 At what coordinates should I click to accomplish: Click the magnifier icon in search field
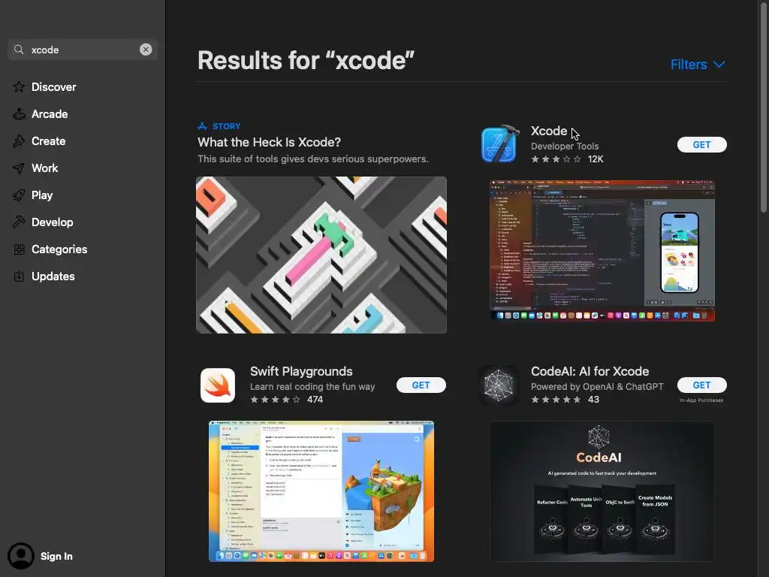(19, 50)
